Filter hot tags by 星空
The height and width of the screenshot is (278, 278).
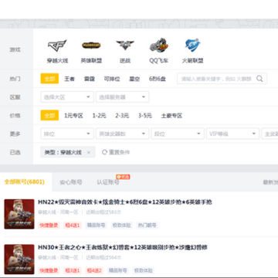[x=134, y=79]
